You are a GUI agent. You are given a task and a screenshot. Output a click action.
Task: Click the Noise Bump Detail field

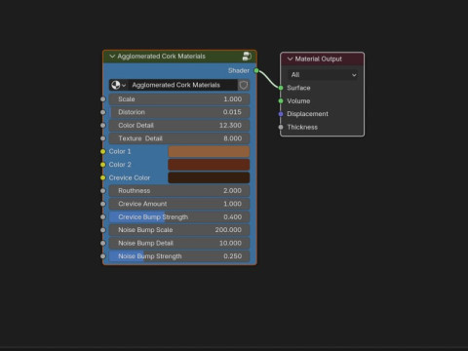179,243
